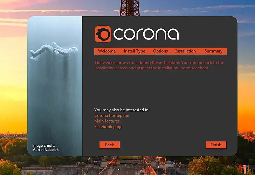The width and height of the screenshot is (255, 175).
Task: Follow the Main features link
Action: 107,121
